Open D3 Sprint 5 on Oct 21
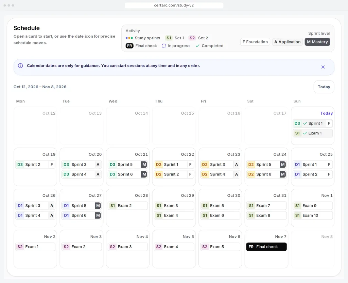 (x=128, y=165)
